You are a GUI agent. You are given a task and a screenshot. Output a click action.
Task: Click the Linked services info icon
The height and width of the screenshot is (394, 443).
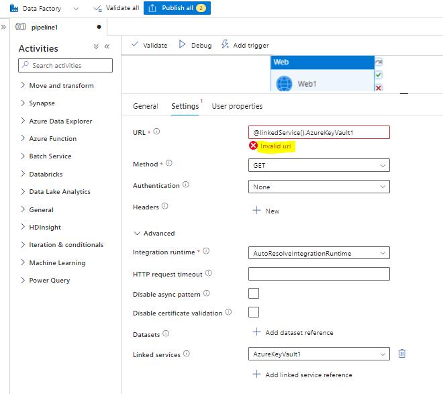(187, 354)
